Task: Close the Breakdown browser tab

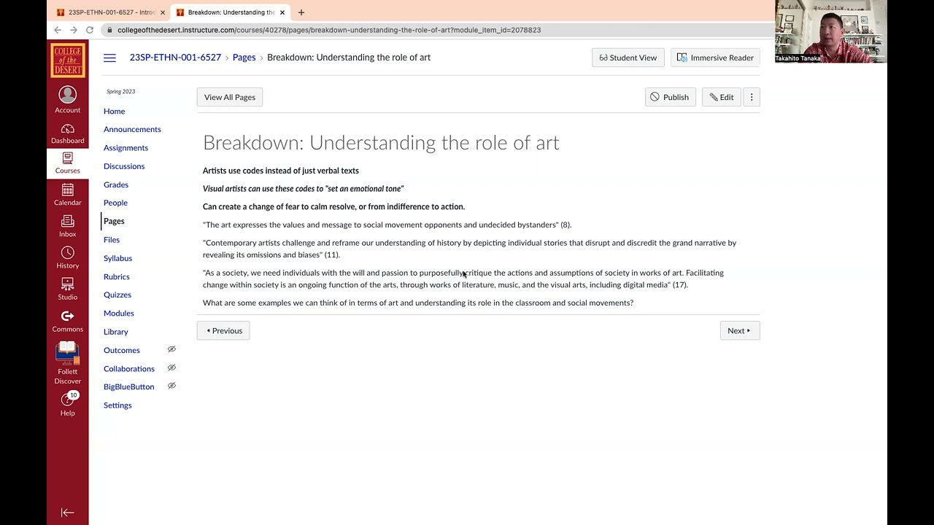Action: point(282,12)
